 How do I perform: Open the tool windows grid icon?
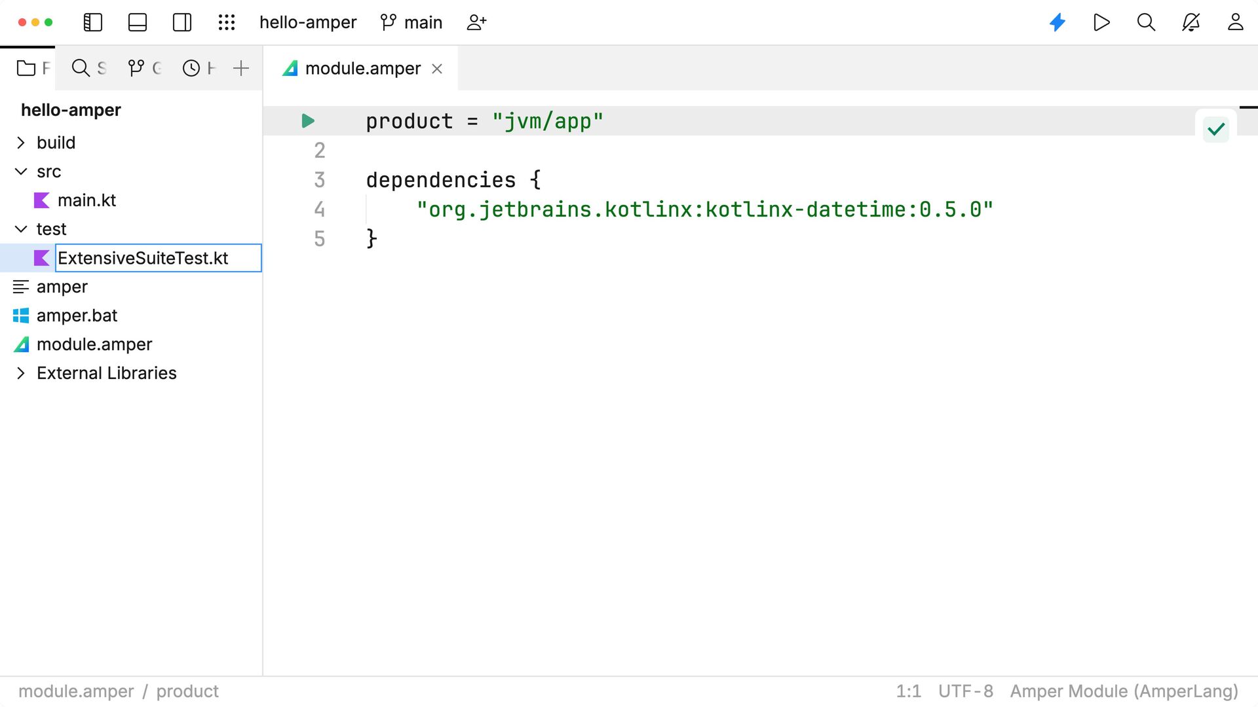tap(227, 22)
